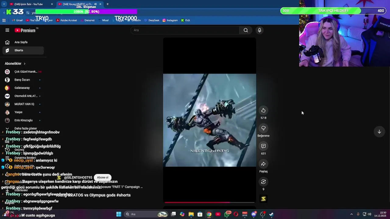390x219 pixels.
Task: Open the Miuul bookmark
Action: click(103, 20)
